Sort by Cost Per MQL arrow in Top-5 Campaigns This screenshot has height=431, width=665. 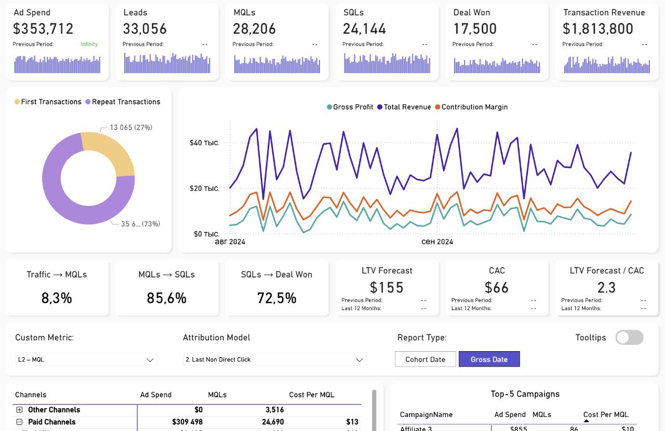tap(587, 421)
